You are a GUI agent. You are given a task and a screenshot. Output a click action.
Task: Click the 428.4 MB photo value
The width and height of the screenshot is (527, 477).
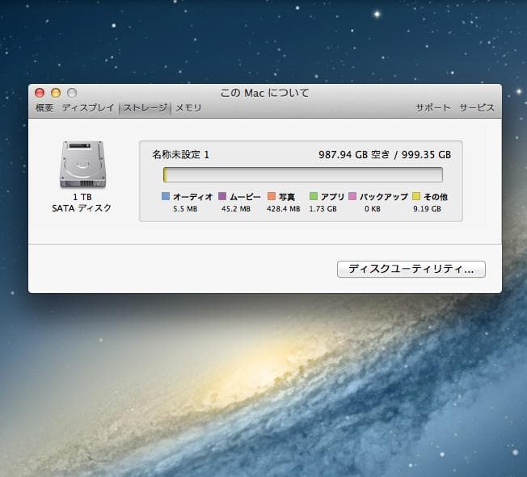(284, 209)
